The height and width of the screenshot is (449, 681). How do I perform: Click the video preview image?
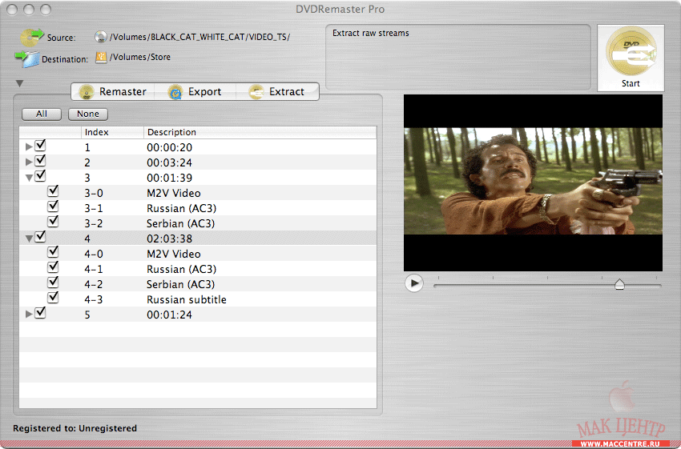533,182
